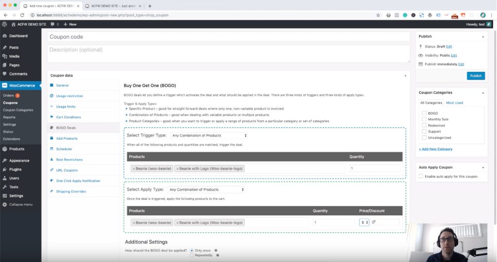The image size is (497, 262).
Task: Open the Products box icon
Action: coord(4,149)
